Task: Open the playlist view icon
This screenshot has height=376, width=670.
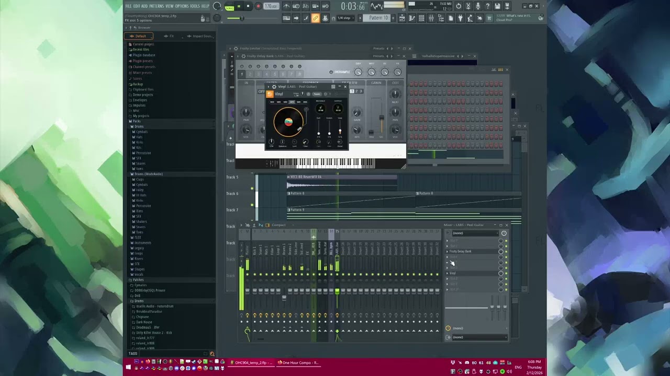Action: click(x=402, y=18)
